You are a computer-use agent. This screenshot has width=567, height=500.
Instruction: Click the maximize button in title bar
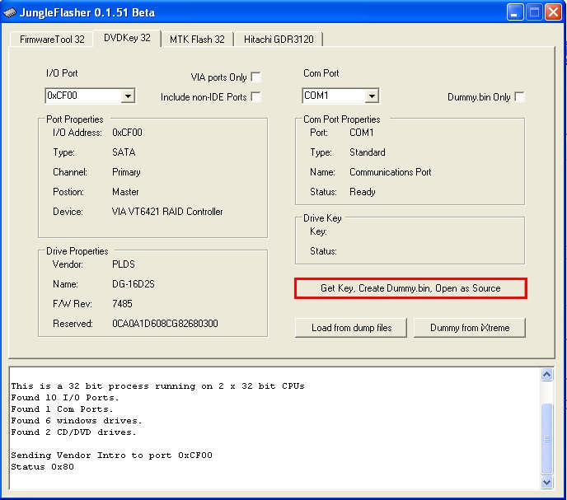point(534,12)
